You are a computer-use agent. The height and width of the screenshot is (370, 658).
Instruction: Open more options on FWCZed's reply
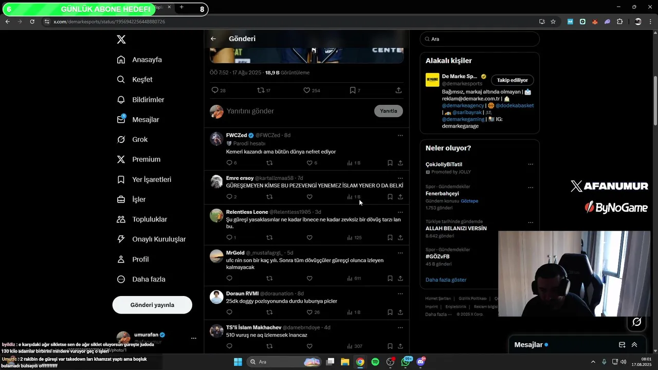pyautogui.click(x=400, y=135)
